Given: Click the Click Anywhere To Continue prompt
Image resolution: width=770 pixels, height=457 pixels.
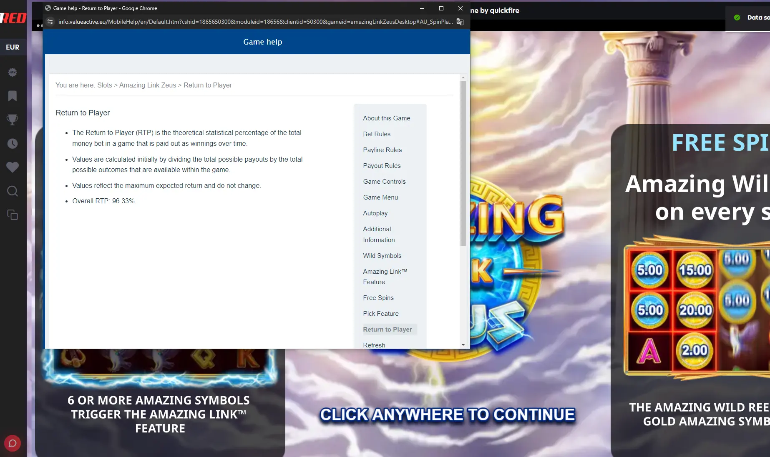Looking at the screenshot, I should pos(448,415).
